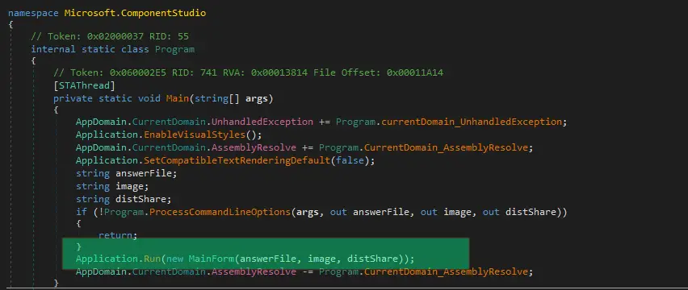Click the Main method name

point(178,98)
